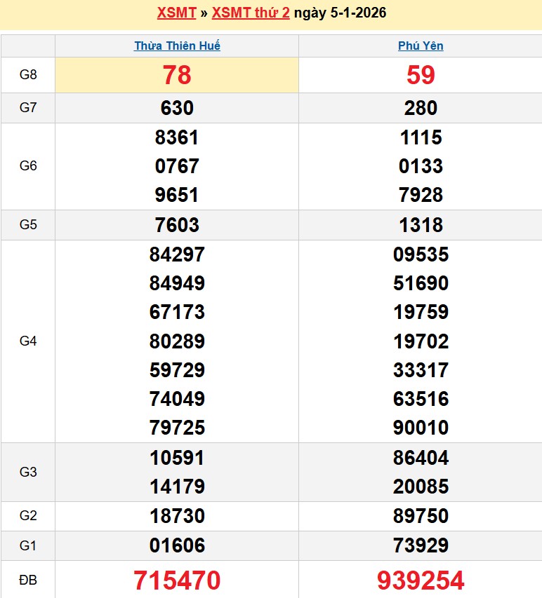Viewport: 542px width, 598px height.
Task: Select the G5 number 1318
Action: click(421, 225)
